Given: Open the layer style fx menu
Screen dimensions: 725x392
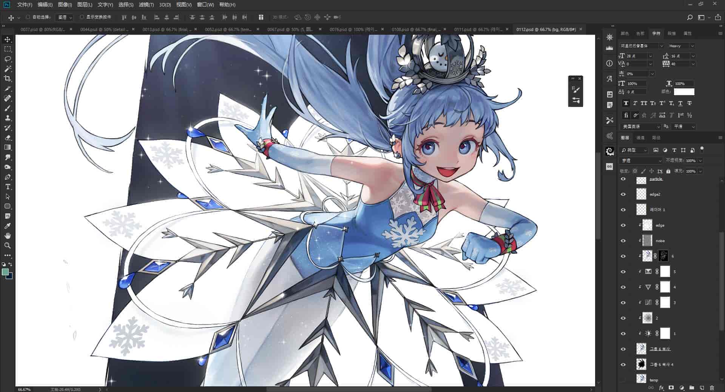Looking at the screenshot, I should (x=661, y=388).
